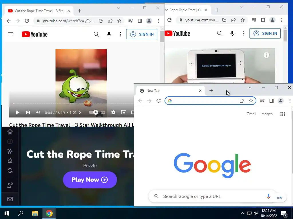The height and width of the screenshot is (219, 293).
Task: Toggle autoplay switch in video player
Action: (94, 112)
